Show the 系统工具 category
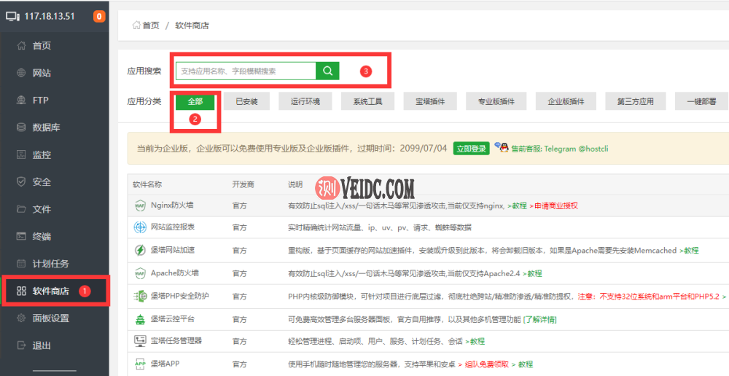The height and width of the screenshot is (376, 729). pyautogui.click(x=367, y=101)
